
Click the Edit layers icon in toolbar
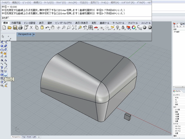[x=128, y=28]
